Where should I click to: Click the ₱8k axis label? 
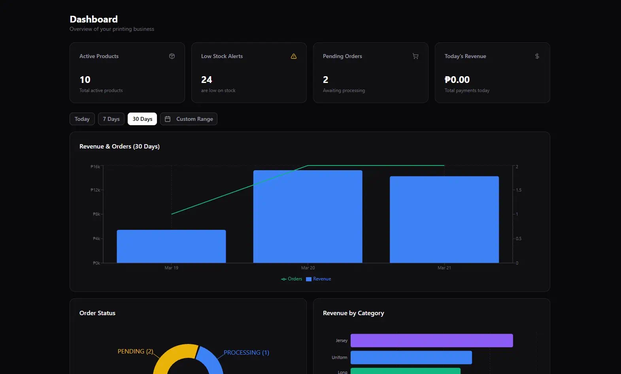click(96, 214)
